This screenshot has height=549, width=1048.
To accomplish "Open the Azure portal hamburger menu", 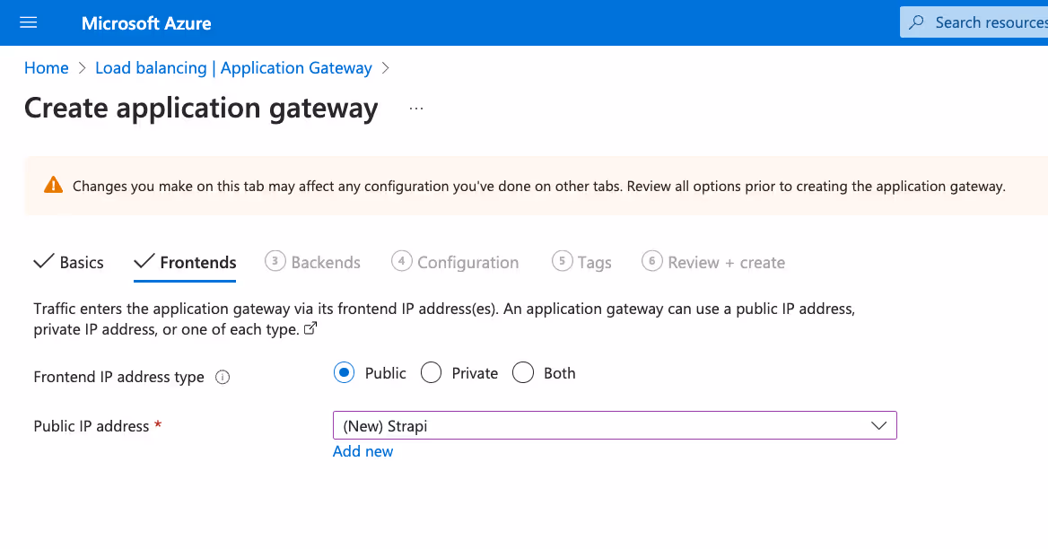I will [x=28, y=22].
